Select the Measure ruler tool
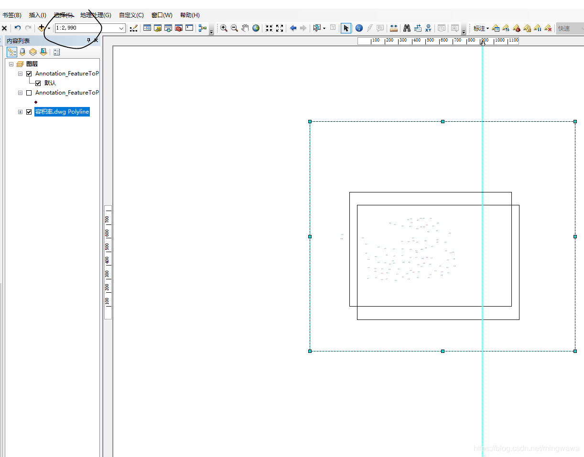Image resolution: width=584 pixels, height=457 pixels. coord(393,28)
